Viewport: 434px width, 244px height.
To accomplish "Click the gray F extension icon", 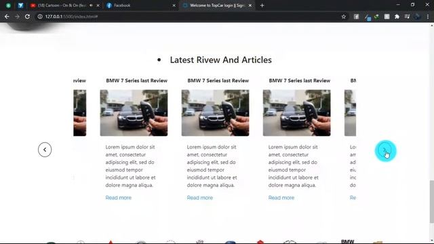I will pos(356,16).
